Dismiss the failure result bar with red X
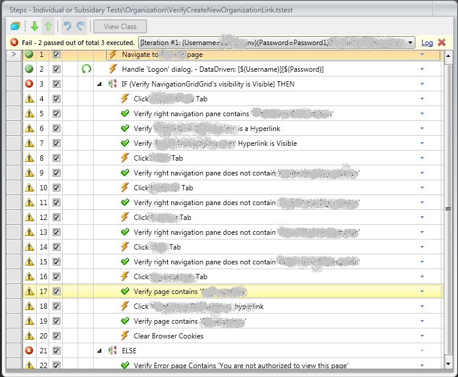This screenshot has height=377, width=458. pos(441,43)
